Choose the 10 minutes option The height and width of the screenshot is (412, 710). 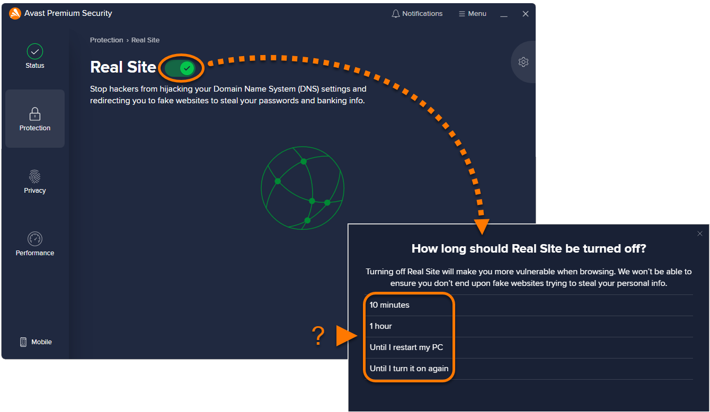point(389,305)
